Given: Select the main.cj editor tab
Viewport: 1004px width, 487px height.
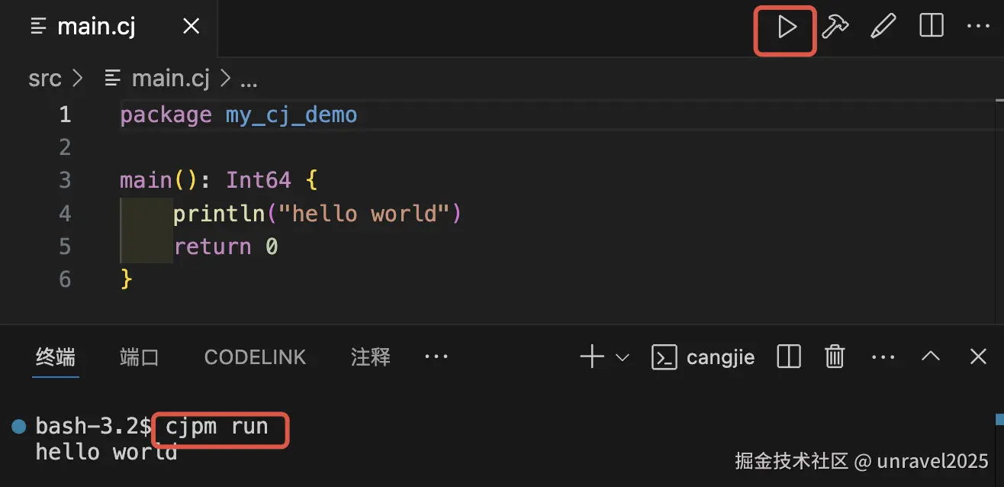Looking at the screenshot, I should (96, 27).
